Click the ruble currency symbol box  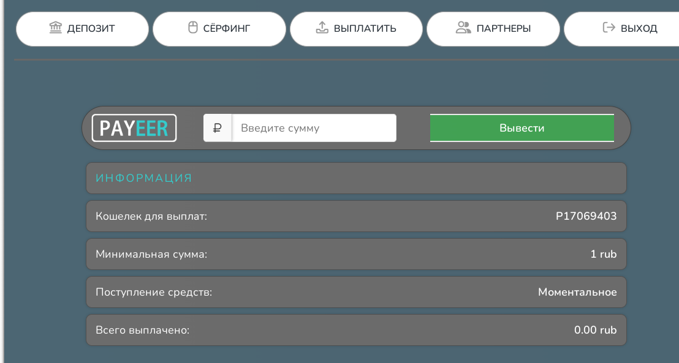pos(218,128)
